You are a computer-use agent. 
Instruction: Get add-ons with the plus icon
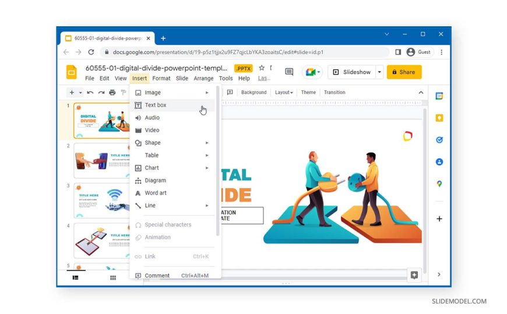[439, 219]
